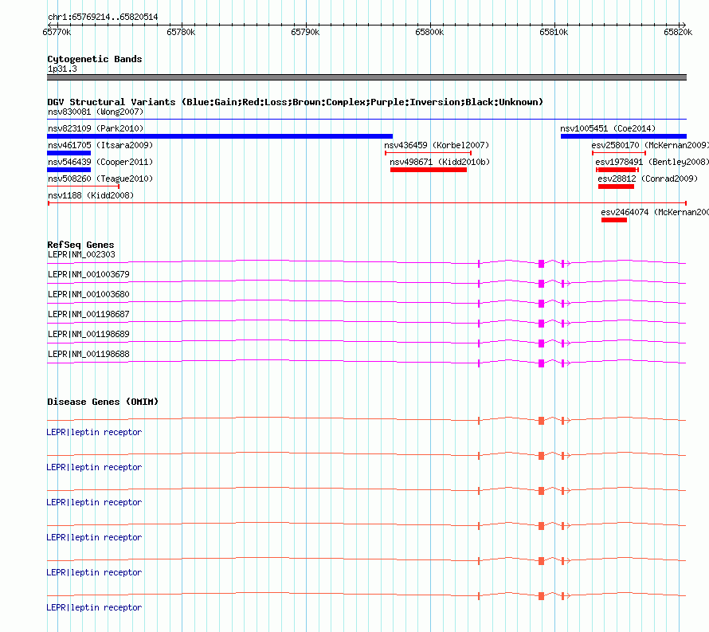
Task: Open the nsv830081 (Wong2007) variant label
Action: 96,112
